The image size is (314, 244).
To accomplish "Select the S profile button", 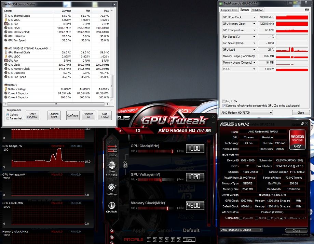I will click(x=173, y=240).
